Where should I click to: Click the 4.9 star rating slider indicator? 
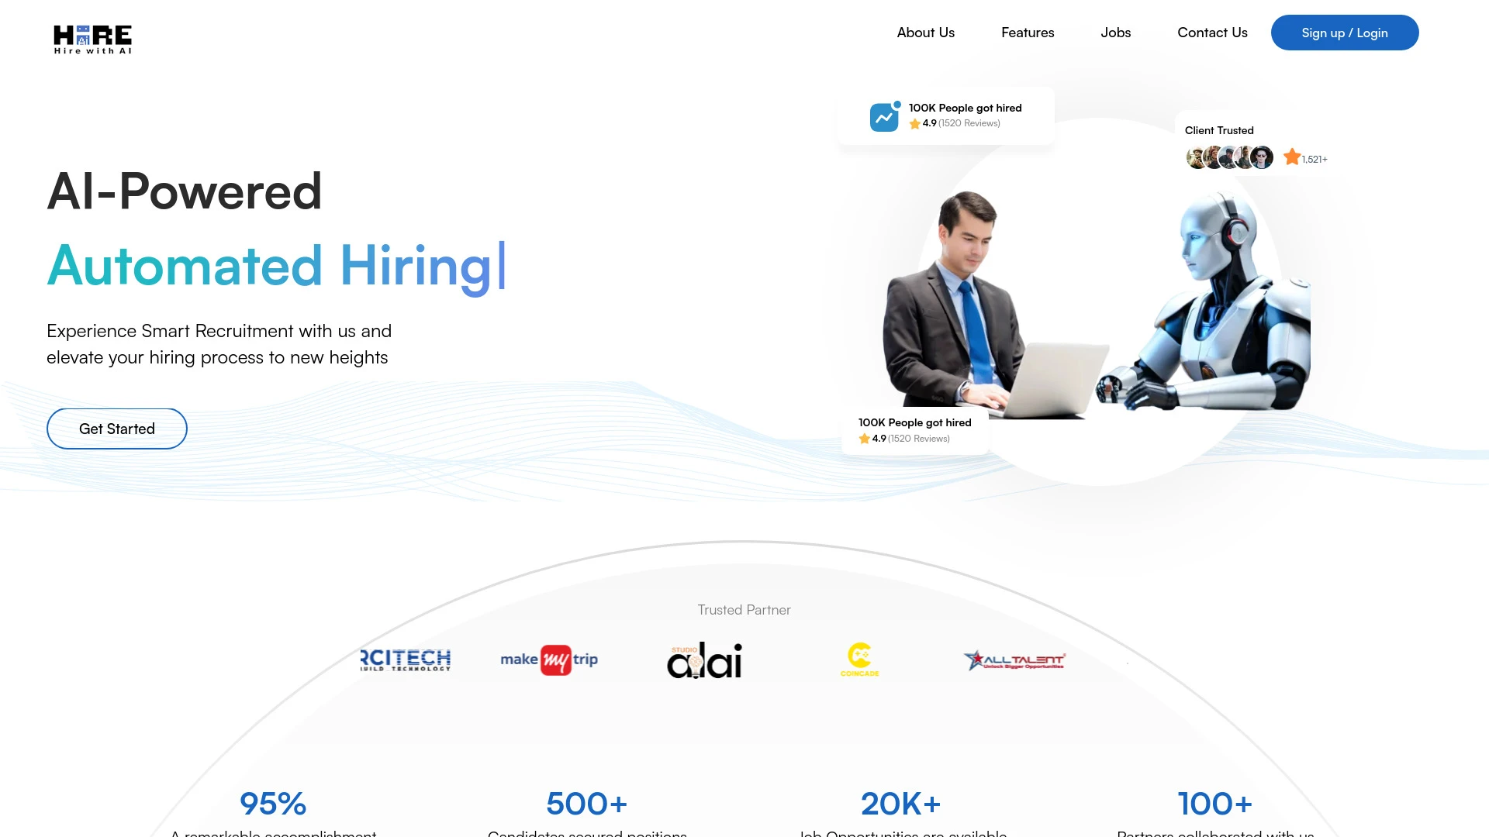click(x=915, y=122)
